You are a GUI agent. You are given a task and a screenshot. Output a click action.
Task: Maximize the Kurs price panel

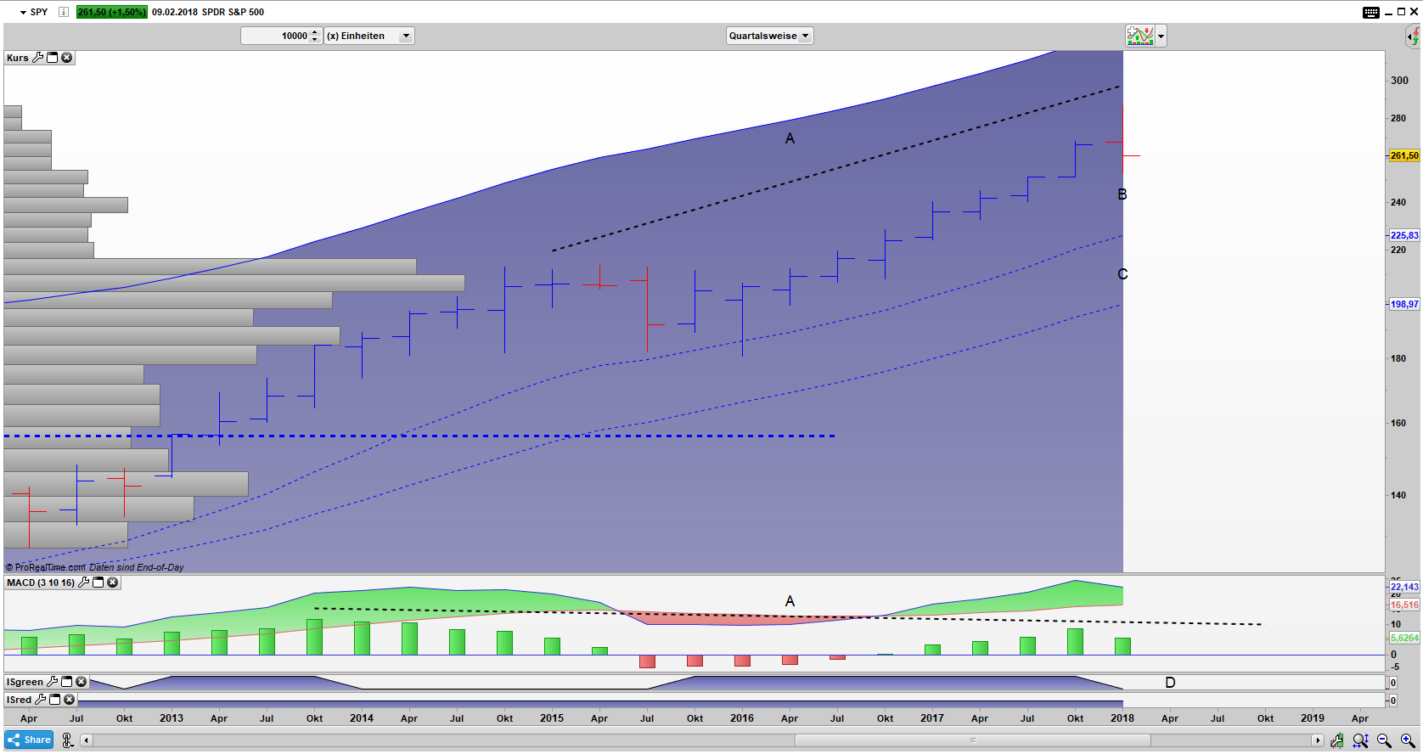53,58
